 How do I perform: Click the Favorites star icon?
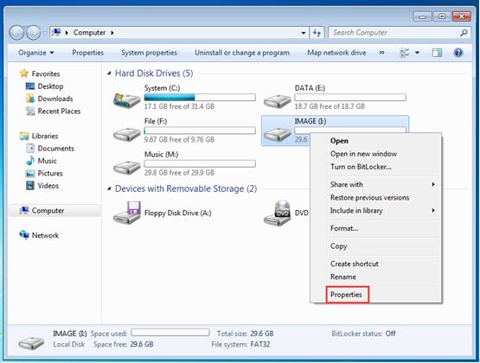point(24,73)
